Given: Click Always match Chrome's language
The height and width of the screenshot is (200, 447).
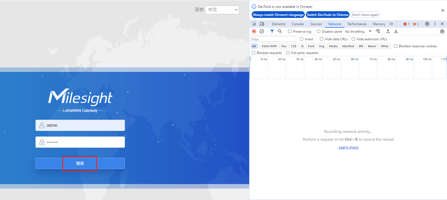Looking at the screenshot, I should click(x=278, y=15).
